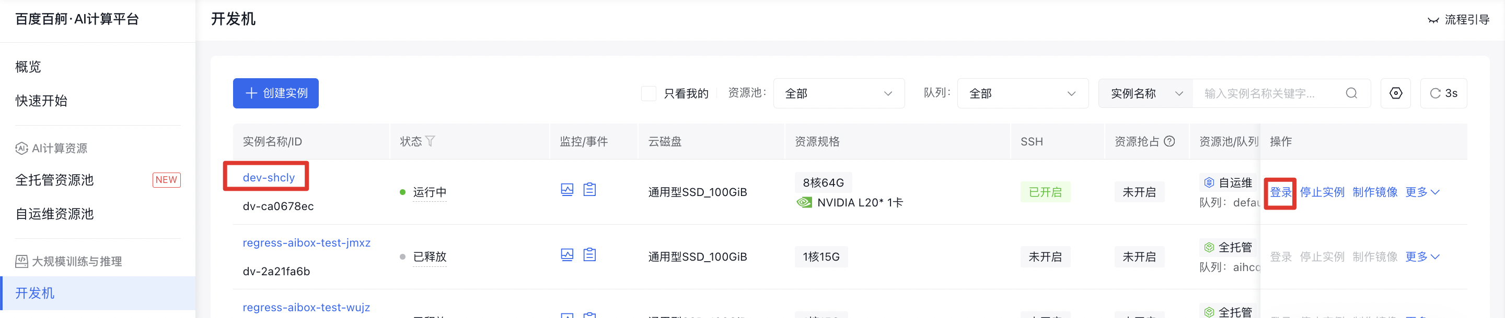Click the 创建实例 button
1505x318 pixels.
[276, 93]
